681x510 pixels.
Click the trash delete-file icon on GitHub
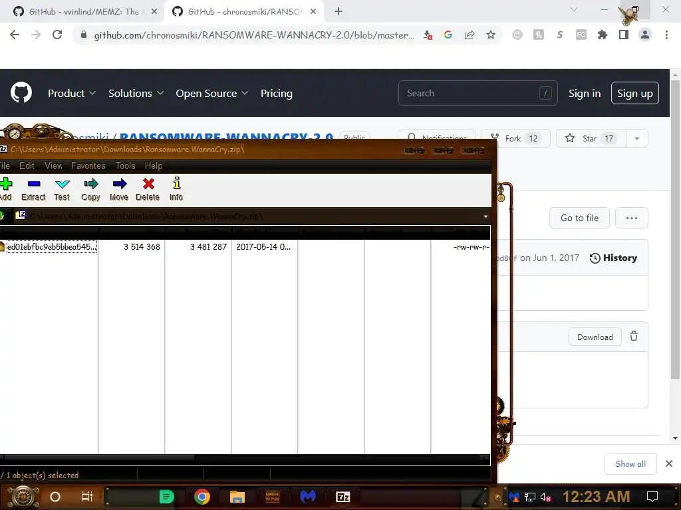coord(634,336)
